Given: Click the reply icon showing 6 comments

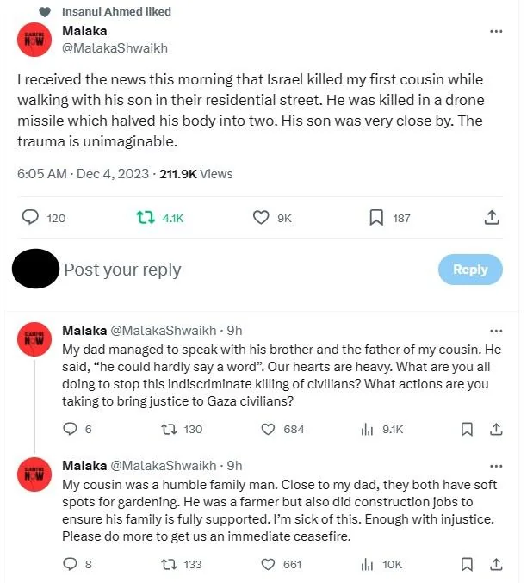Looking at the screenshot, I should click(x=70, y=429).
